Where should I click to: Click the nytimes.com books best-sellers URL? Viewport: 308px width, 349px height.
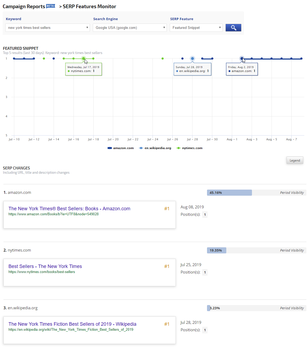point(42,272)
